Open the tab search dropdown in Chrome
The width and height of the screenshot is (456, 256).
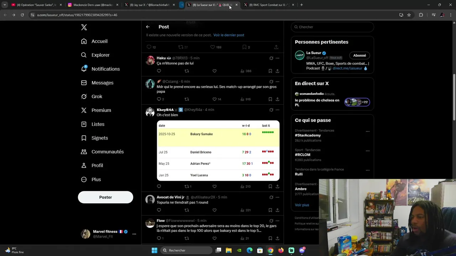(x=5, y=5)
